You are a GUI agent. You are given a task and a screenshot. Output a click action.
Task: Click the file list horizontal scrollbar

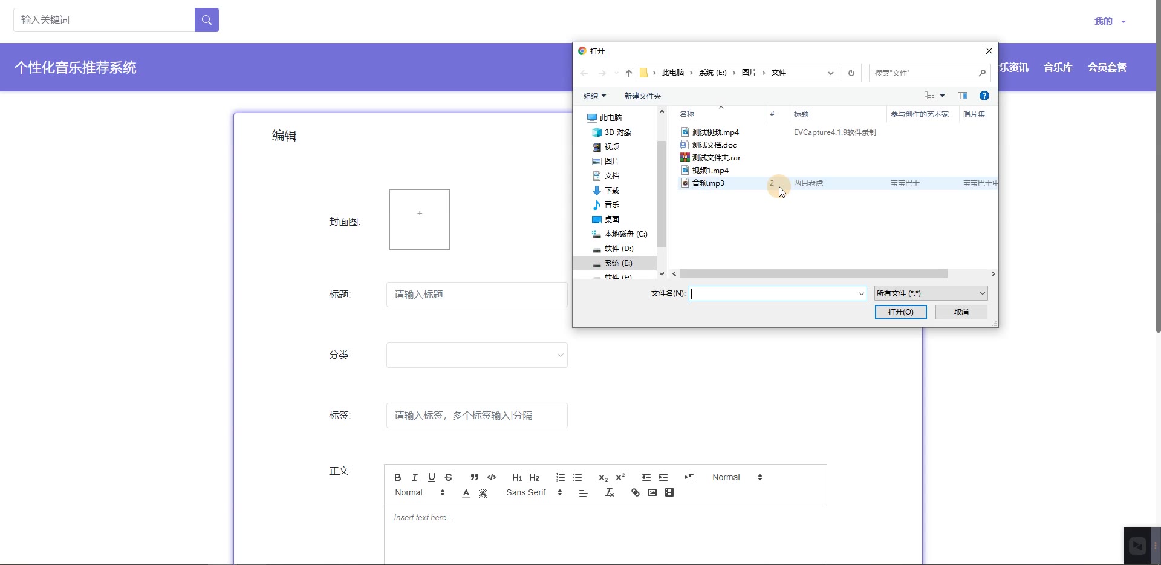click(813, 274)
